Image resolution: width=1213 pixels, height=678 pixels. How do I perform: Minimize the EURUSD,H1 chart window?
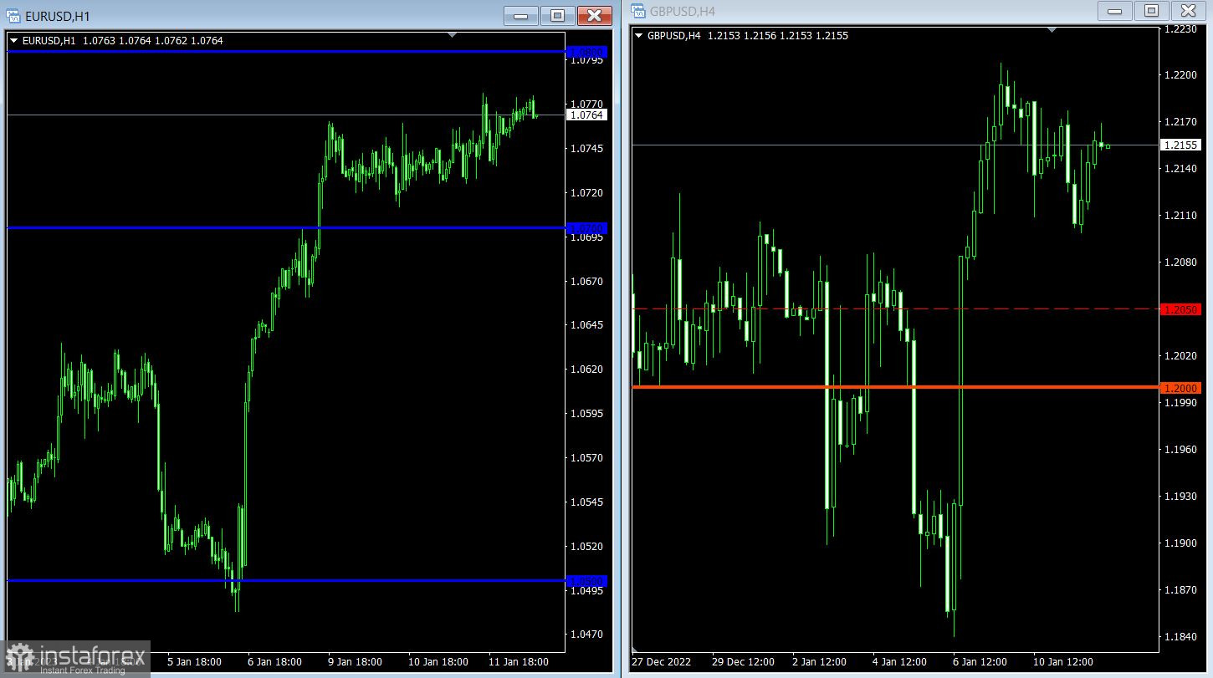click(520, 16)
